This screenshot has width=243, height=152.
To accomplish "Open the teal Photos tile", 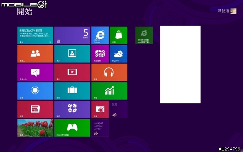I will tap(72, 54).
